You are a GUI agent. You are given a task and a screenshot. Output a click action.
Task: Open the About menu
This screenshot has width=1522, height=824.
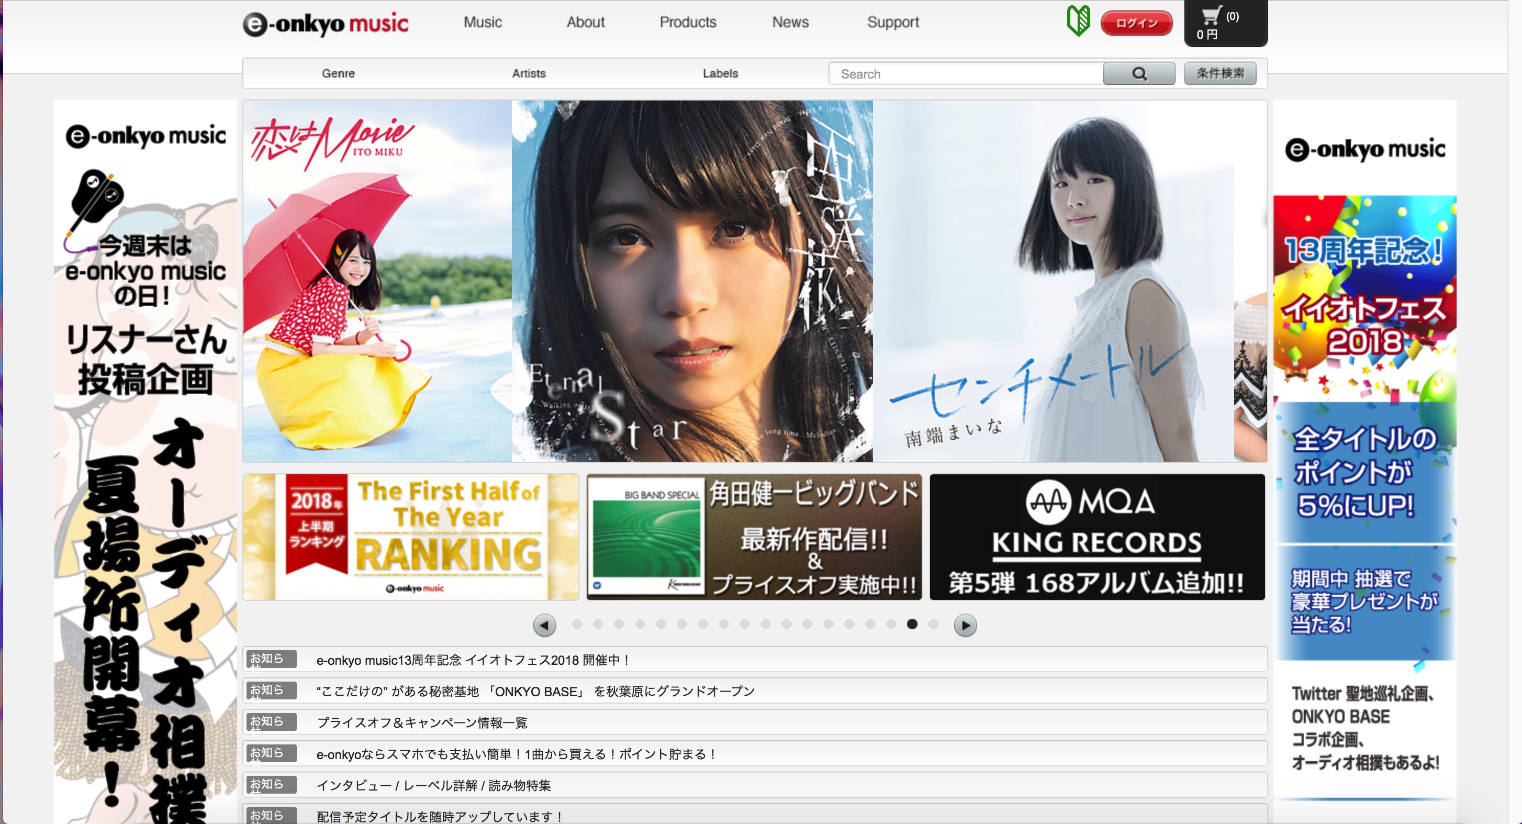[x=586, y=23]
